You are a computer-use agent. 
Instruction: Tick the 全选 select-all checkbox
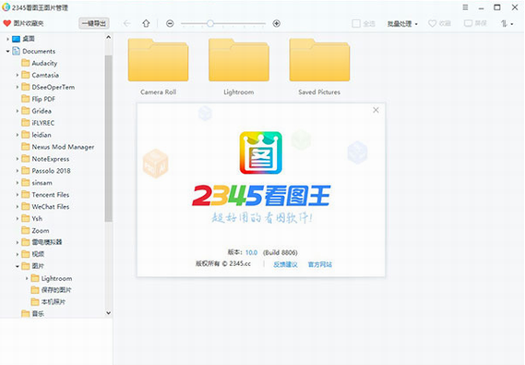coord(356,23)
